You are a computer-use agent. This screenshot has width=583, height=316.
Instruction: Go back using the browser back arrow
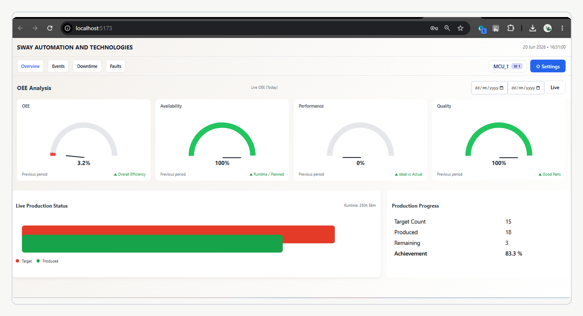pos(20,28)
